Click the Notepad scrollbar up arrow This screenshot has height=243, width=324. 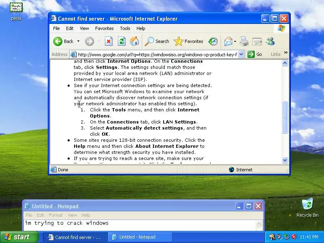point(259,224)
